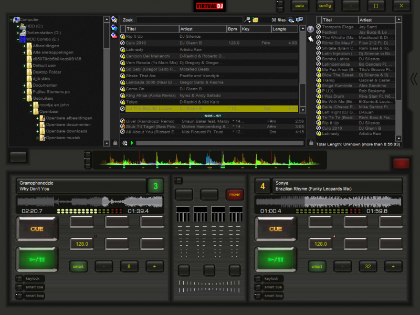The width and height of the screenshot is (420, 315).
Task: Toggle smart loop on the left deck
Action: (x=19, y=296)
